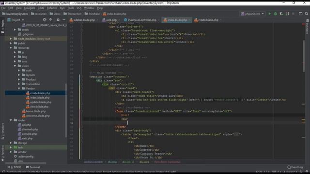The height and width of the screenshot is (174, 310).
Task: Collapse the views folder
Action: pyautogui.click(x=15, y=66)
